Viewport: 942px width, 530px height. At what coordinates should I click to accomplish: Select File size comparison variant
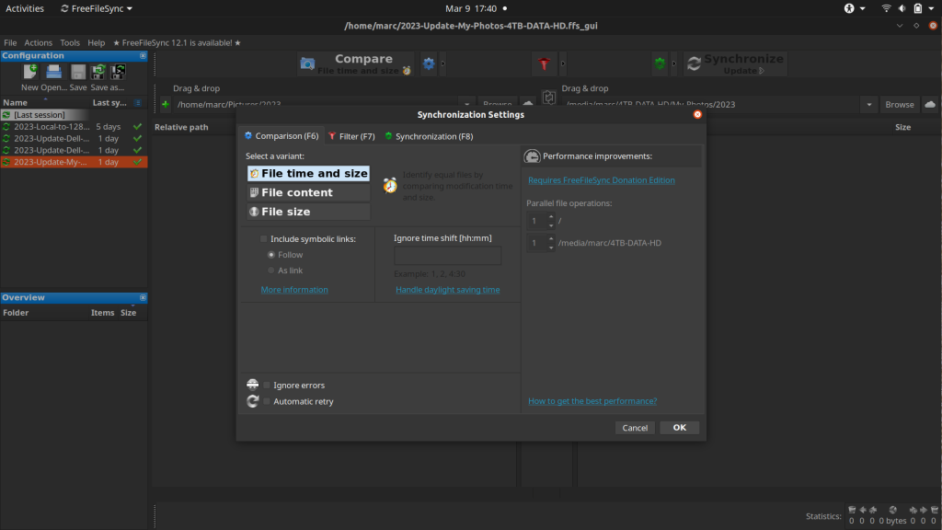coord(309,212)
